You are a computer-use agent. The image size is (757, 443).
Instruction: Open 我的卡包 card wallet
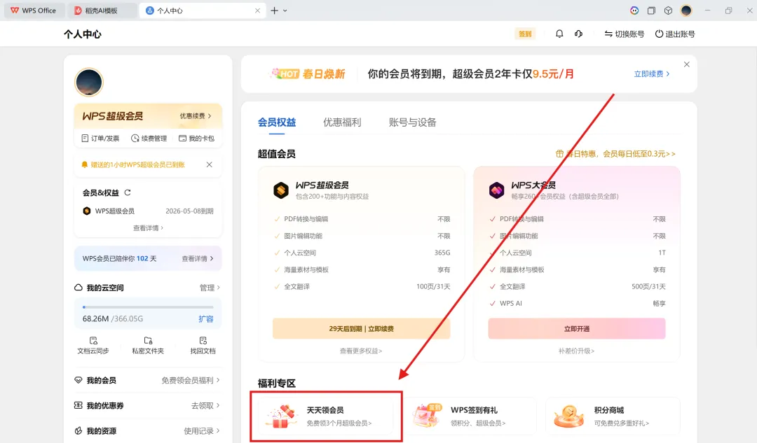(196, 139)
